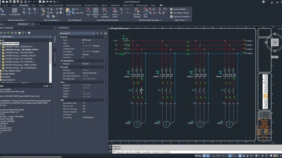Select the EXTRA LIBRARY DEMO project
Image resolution: width=282 pixels, height=158 pixels.
click(11, 71)
